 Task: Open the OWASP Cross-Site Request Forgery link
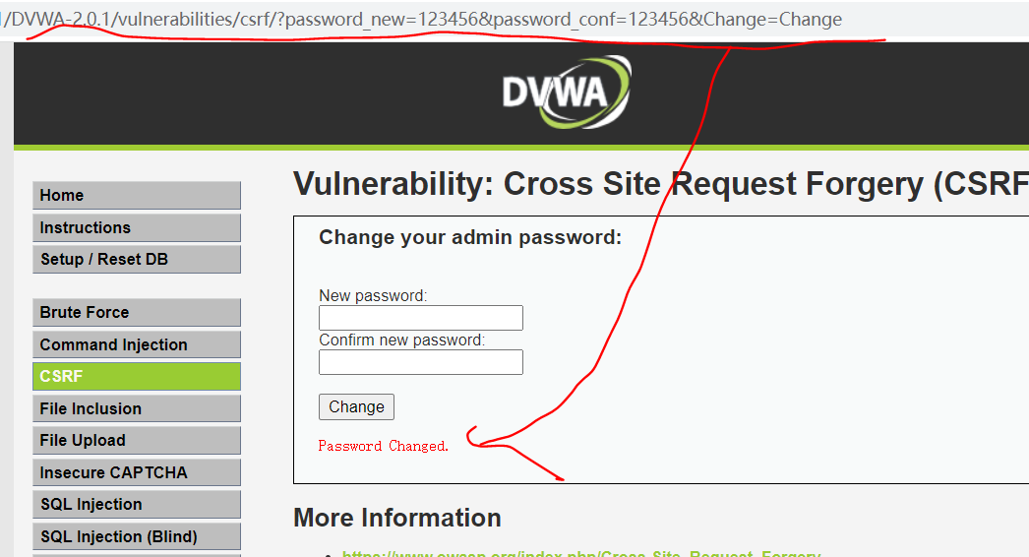580,553
